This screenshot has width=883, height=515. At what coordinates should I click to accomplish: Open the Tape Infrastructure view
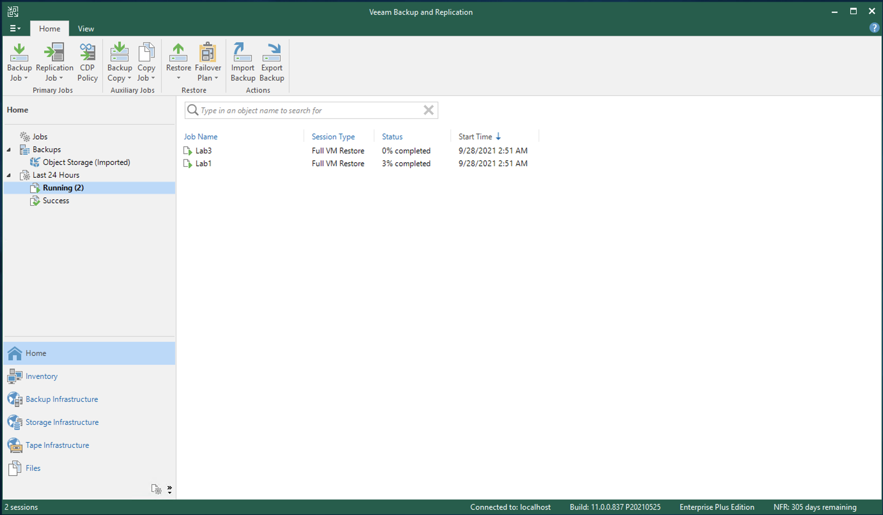click(x=57, y=445)
